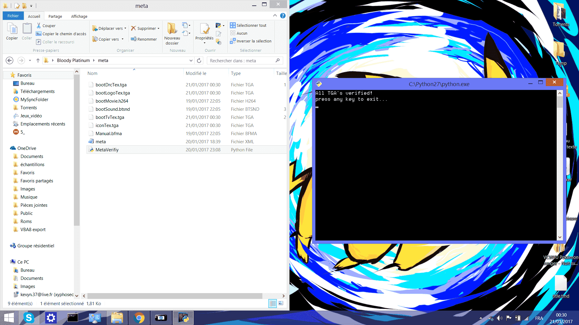Sort files by Modifié le column
Image resolution: width=579 pixels, height=325 pixels.
click(196, 73)
